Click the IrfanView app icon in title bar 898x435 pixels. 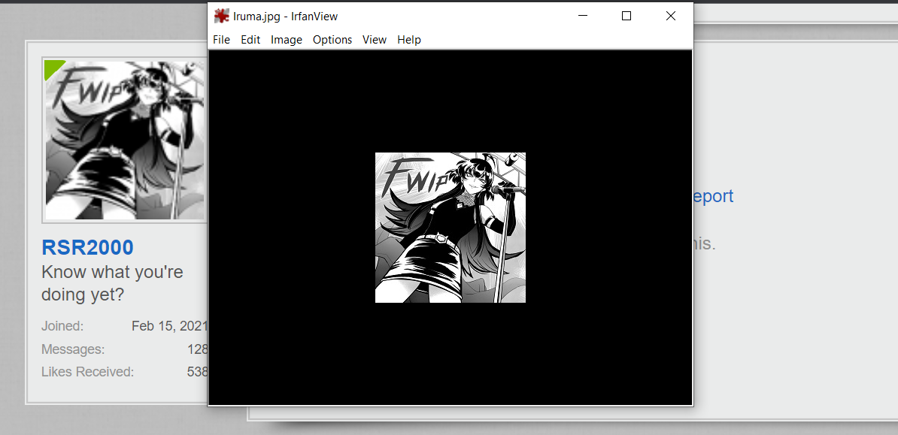(x=222, y=16)
